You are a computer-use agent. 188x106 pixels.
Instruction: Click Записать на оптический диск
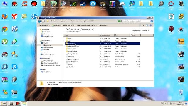click(87, 25)
